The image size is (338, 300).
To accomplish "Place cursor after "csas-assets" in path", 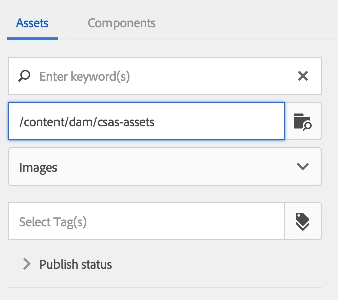I will 155,122.
